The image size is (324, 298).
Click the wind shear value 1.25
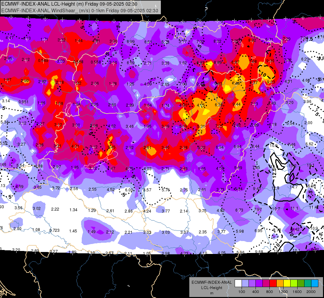pos(130,84)
